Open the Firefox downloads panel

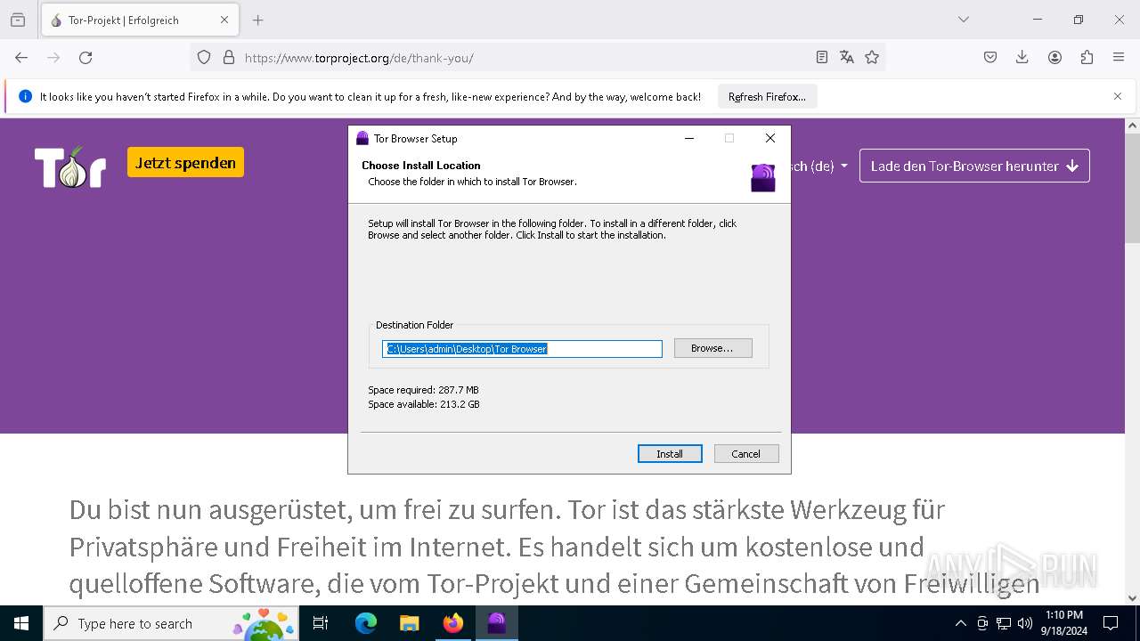pos(1022,58)
